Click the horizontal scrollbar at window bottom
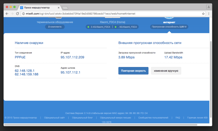 (x=101, y=125)
